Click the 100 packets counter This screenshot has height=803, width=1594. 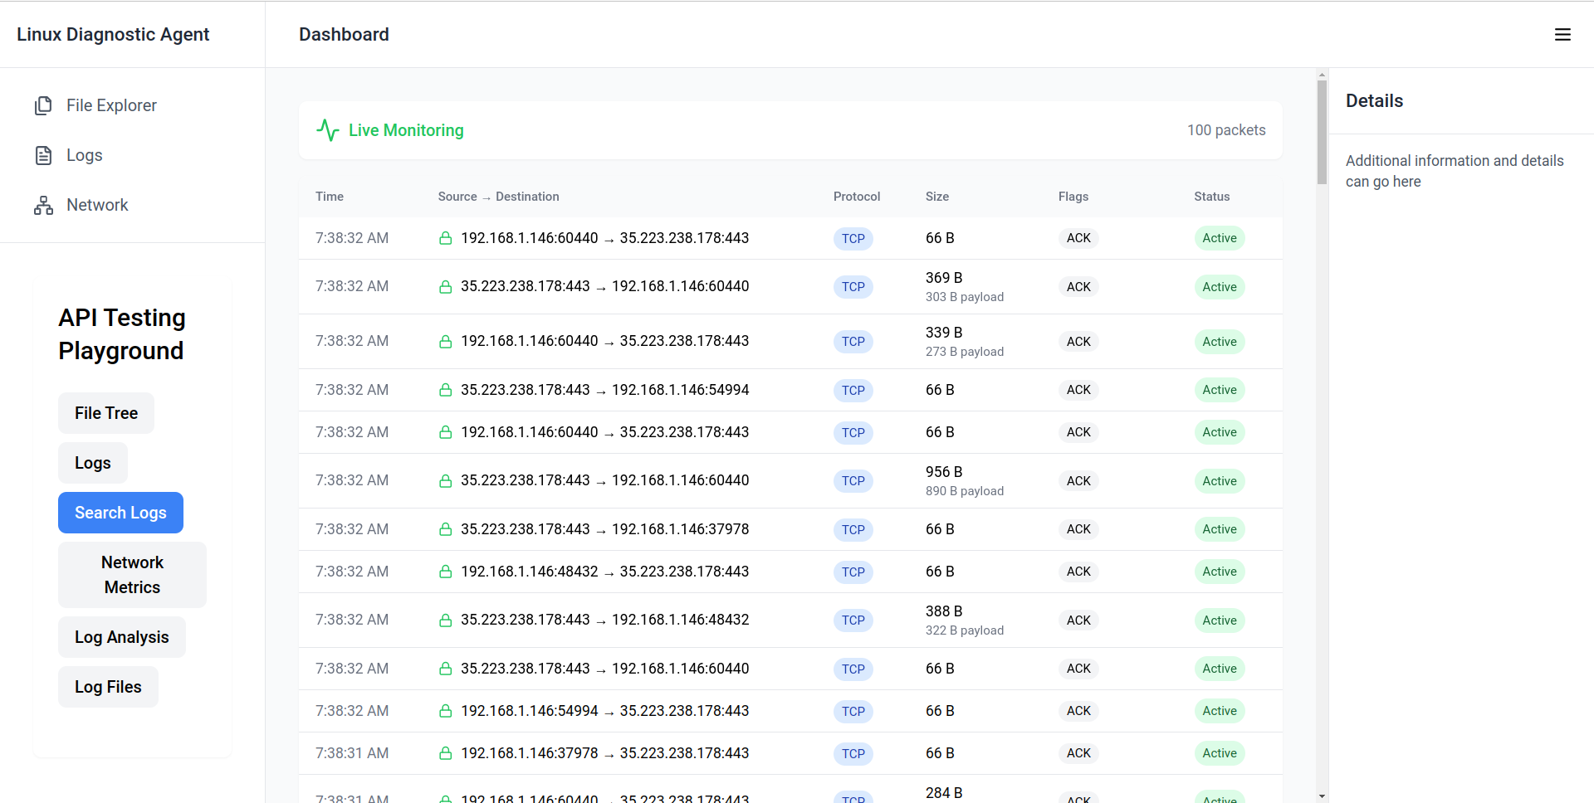(1226, 130)
